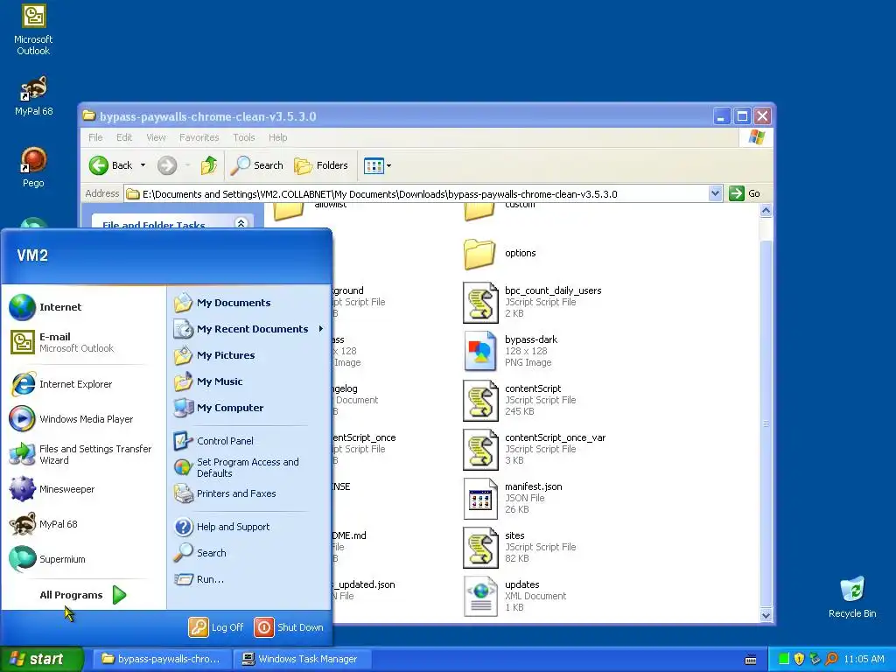The image size is (896, 672).
Task: Open Pego desktop shortcut
Action: tap(33, 167)
